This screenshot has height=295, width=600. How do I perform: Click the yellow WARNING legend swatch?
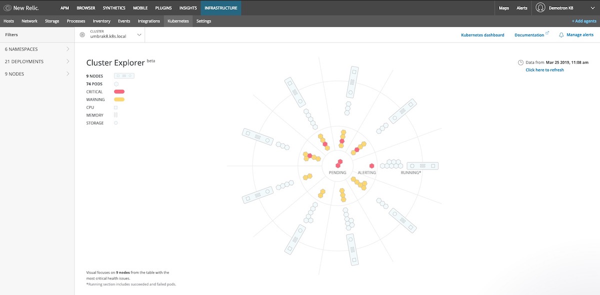click(x=119, y=99)
